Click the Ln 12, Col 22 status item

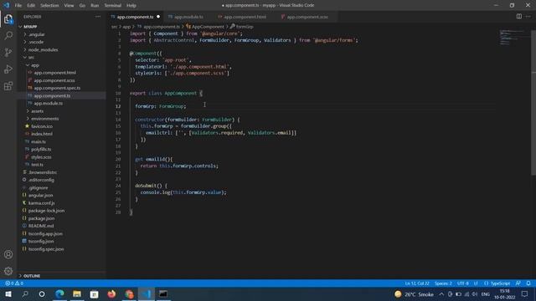pos(417,283)
